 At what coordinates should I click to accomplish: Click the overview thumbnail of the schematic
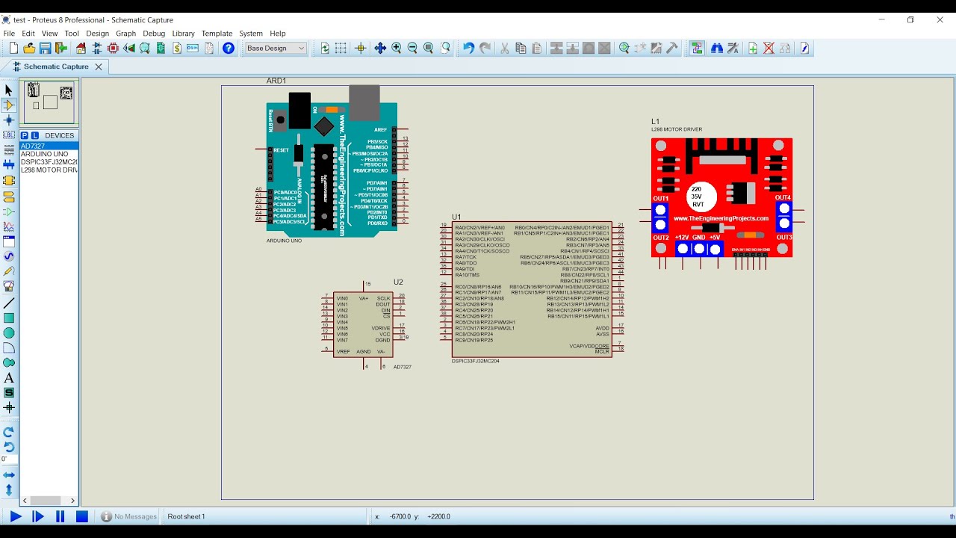tap(50, 102)
